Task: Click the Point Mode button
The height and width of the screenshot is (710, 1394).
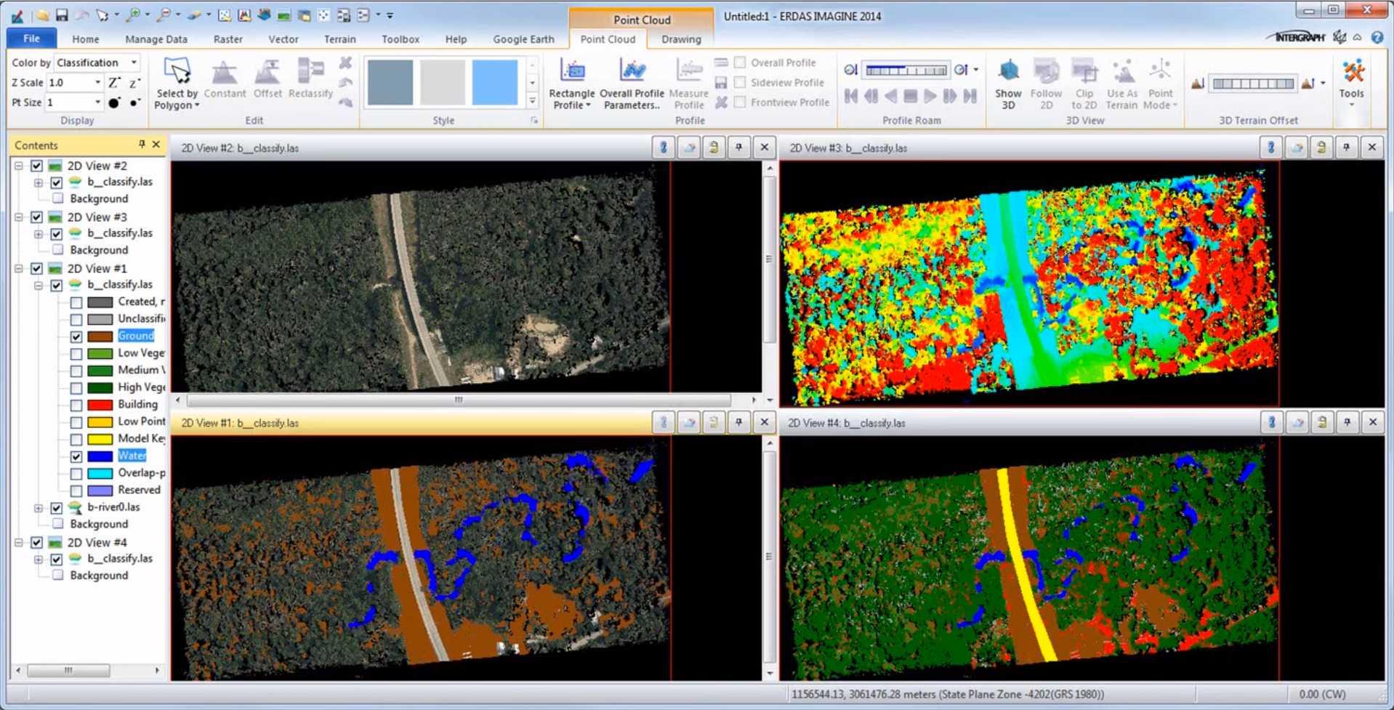Action: tap(1160, 84)
